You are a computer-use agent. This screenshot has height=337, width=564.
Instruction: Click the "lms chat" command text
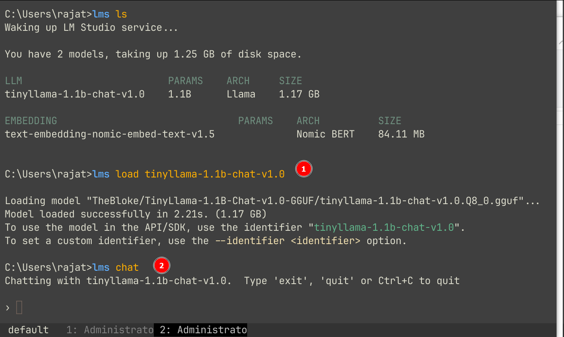pyautogui.click(x=116, y=267)
